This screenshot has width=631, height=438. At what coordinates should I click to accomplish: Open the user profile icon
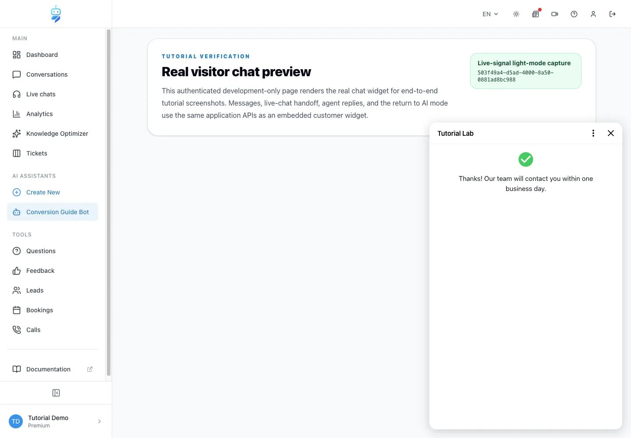coord(593,14)
